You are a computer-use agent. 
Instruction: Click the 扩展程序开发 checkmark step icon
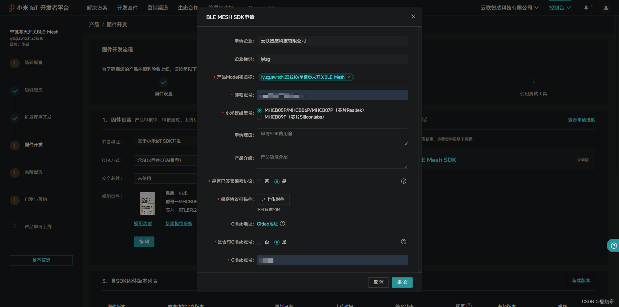pyautogui.click(x=15, y=118)
